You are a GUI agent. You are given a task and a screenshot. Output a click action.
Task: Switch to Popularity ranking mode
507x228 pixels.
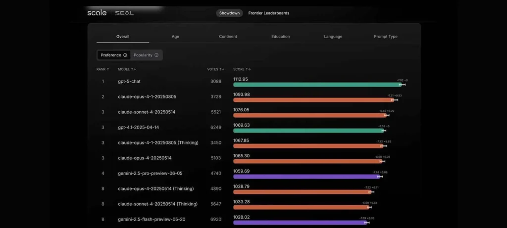(143, 55)
